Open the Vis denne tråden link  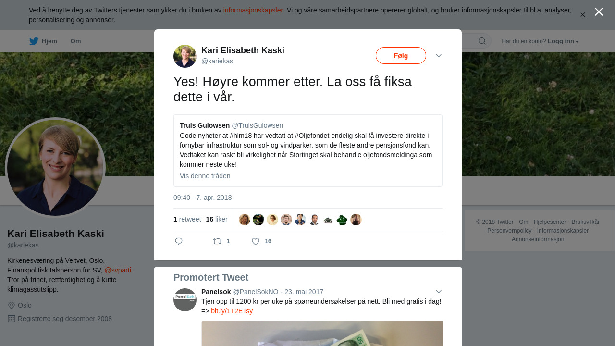(x=205, y=176)
